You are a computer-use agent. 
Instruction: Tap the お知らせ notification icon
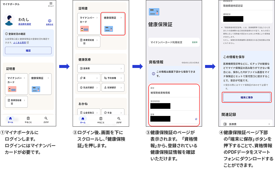click(50, 22)
